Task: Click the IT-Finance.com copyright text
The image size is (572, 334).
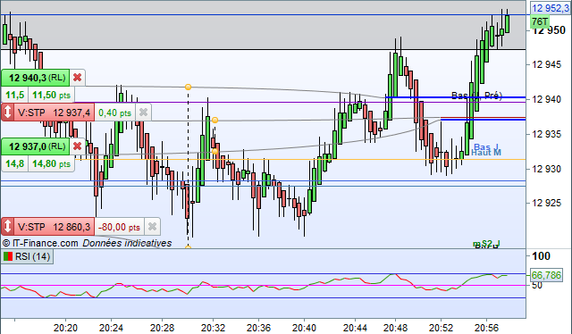Action: tap(40, 243)
